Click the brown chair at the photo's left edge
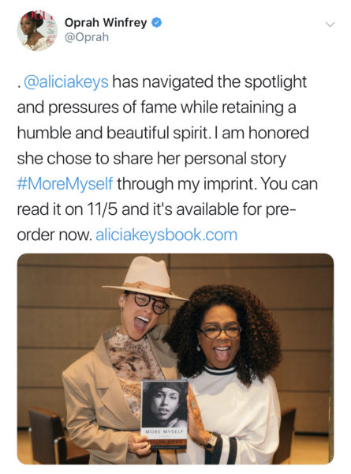This screenshot has width=351, height=474. click(45, 434)
